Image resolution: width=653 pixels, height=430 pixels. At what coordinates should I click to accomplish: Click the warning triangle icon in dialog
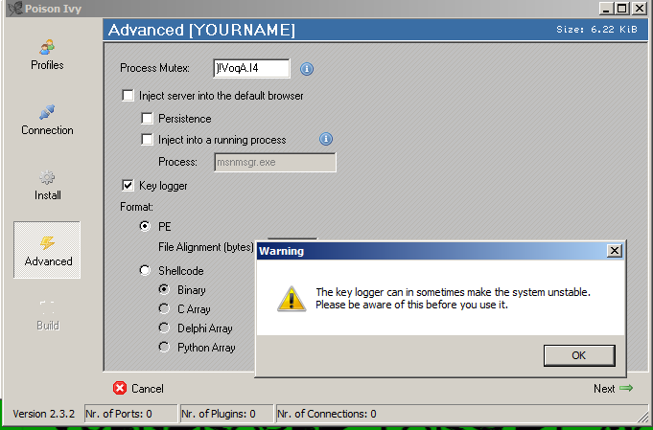292,299
